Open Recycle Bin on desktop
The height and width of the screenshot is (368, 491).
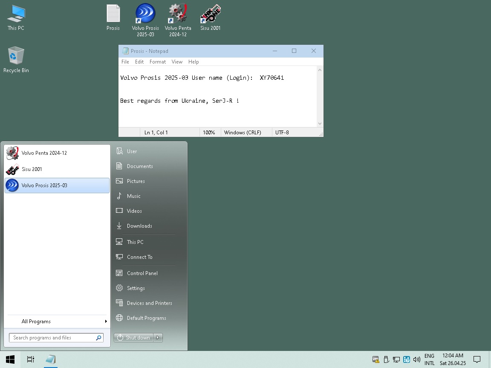click(16, 60)
